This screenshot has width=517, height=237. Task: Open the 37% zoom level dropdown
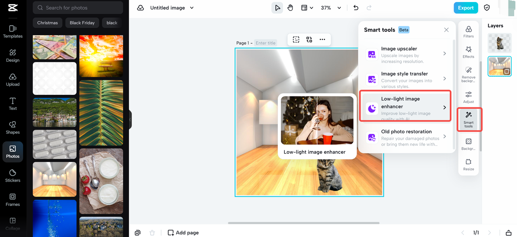coord(331,8)
